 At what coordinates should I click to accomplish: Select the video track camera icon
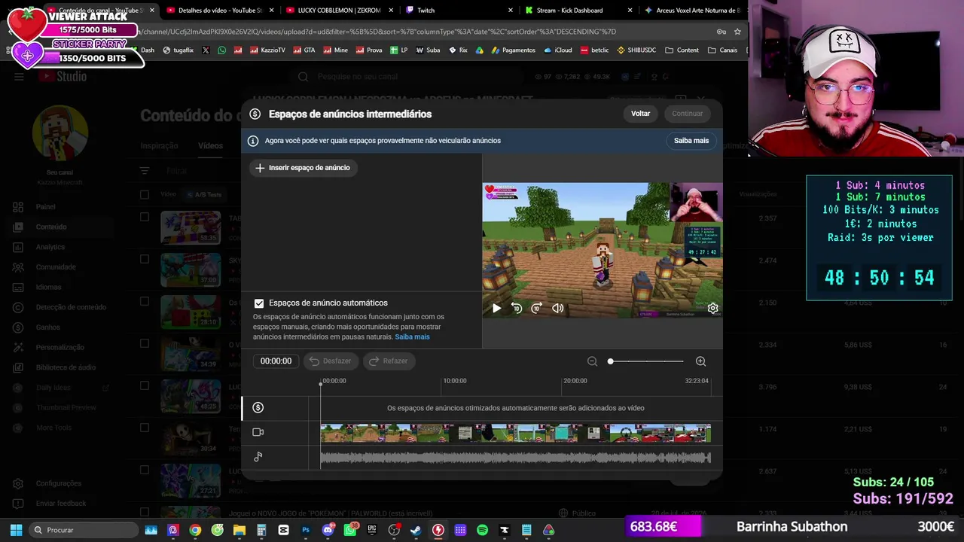[x=258, y=432]
